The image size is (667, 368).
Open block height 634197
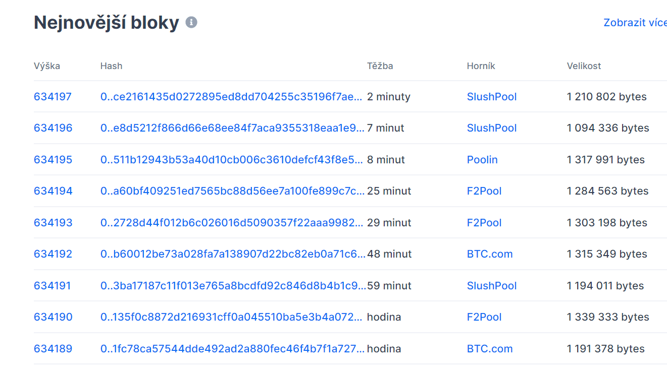click(x=53, y=97)
